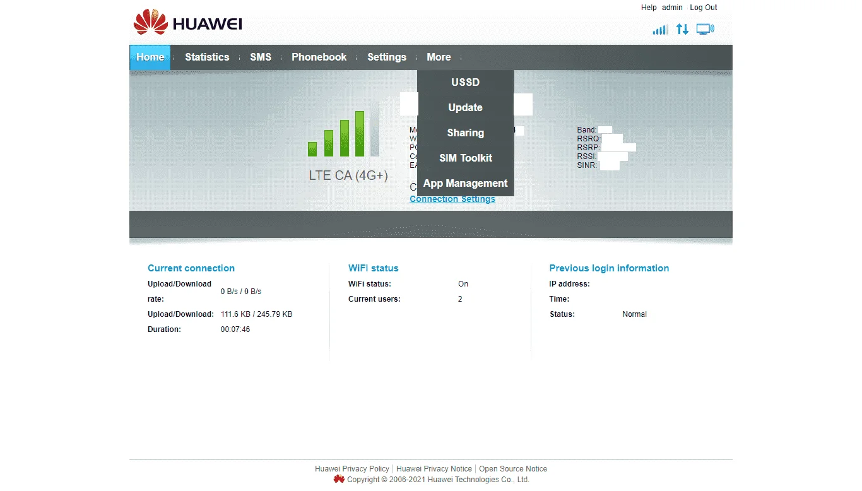Open Sharing from the More menu

tap(466, 133)
